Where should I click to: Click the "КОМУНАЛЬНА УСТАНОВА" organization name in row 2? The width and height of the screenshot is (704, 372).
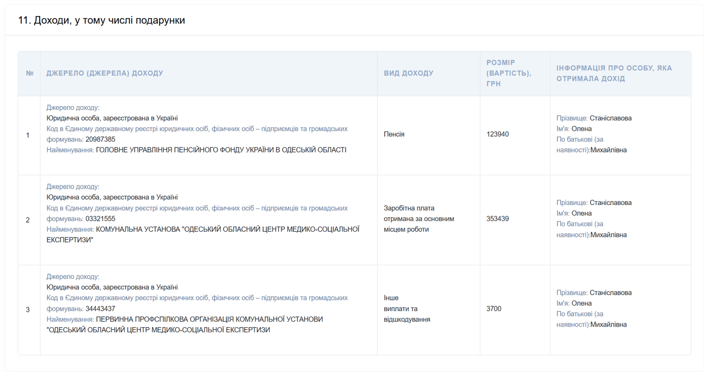coord(227,229)
